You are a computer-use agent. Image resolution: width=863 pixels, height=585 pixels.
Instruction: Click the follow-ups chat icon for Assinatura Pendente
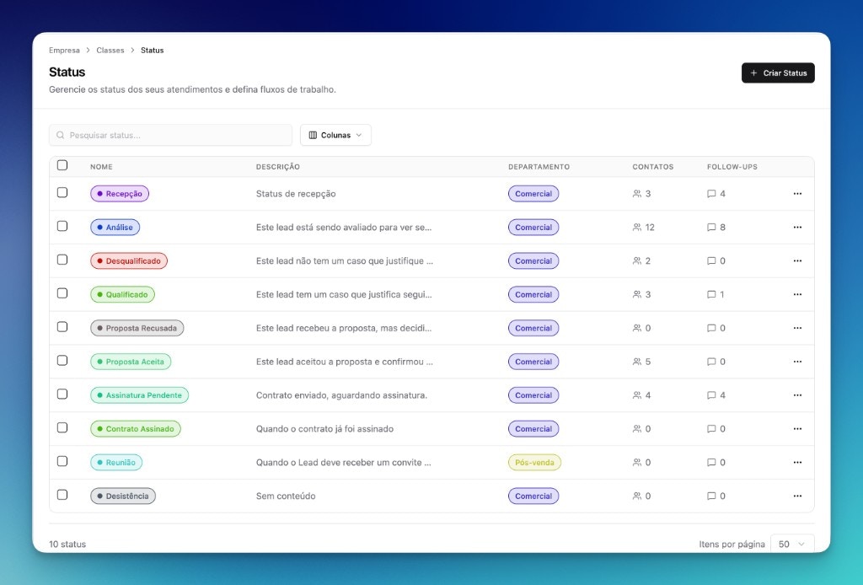(x=710, y=394)
